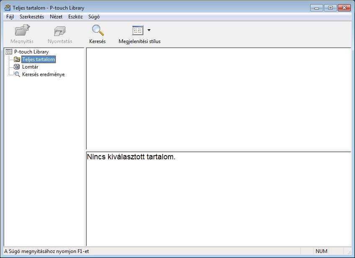
Task: Open the Fájl menu
Action: point(10,17)
